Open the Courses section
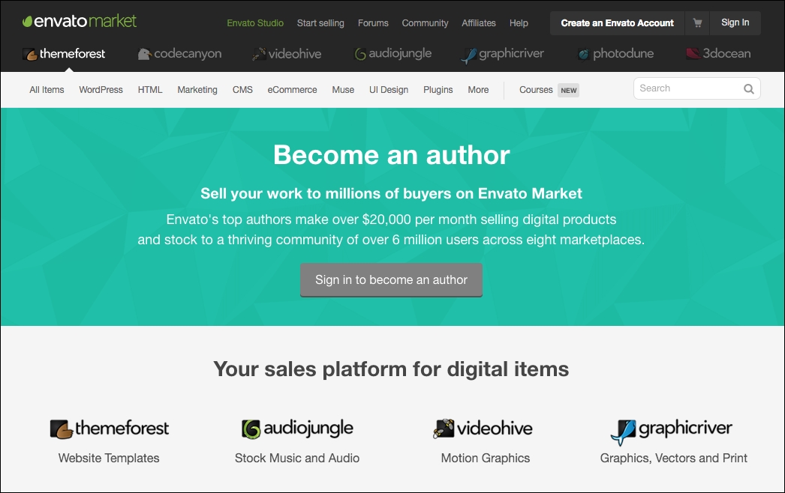785x493 pixels. point(536,90)
